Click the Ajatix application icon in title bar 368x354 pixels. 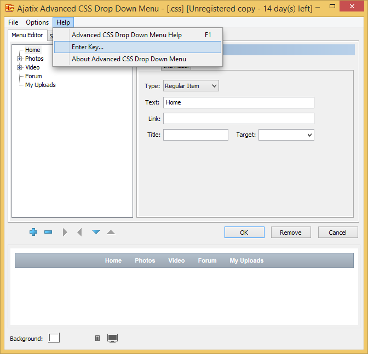pos(10,8)
